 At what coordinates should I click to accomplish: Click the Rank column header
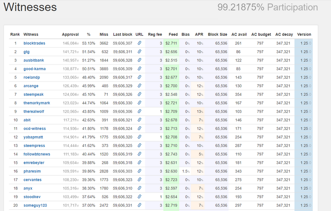pyautogui.click(x=15, y=34)
